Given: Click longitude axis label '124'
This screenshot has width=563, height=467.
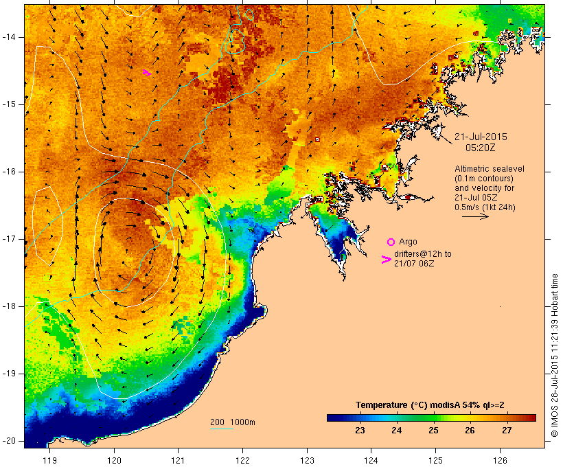Looking at the screenshot, I should (371, 460).
